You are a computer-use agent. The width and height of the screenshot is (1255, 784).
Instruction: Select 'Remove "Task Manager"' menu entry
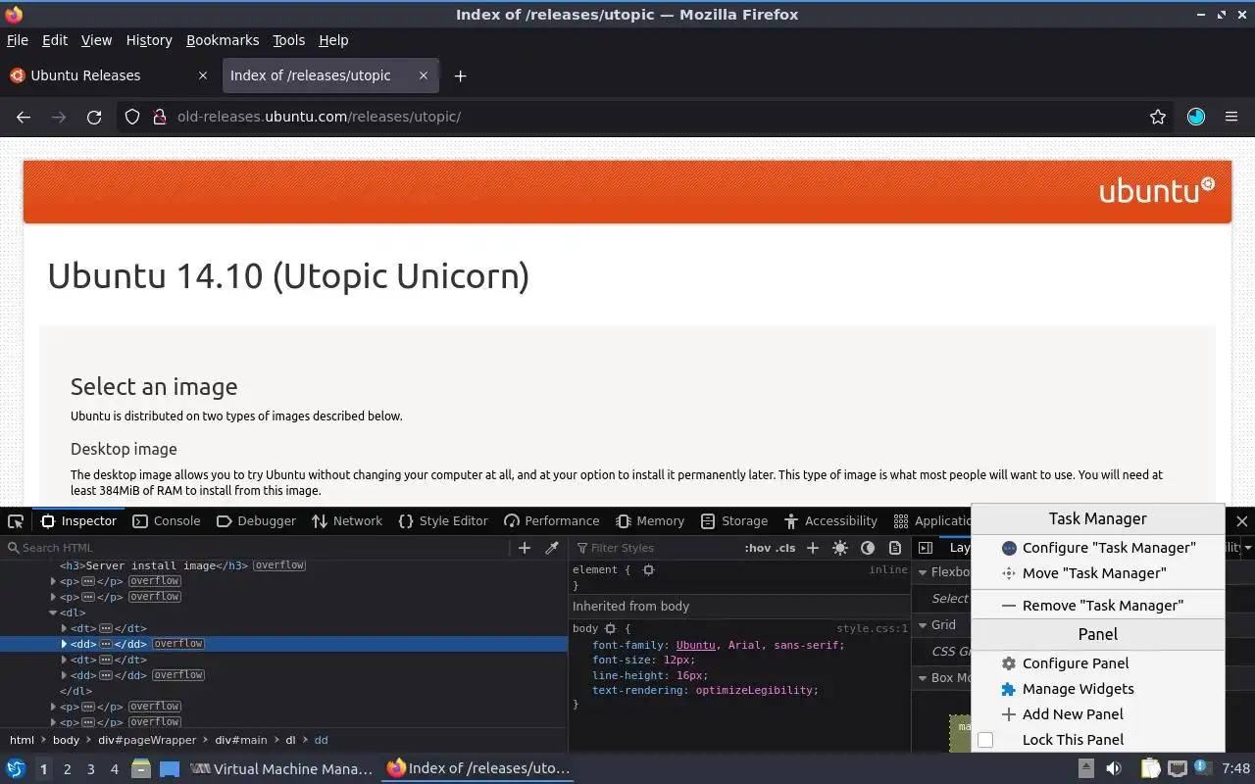[x=1098, y=606]
